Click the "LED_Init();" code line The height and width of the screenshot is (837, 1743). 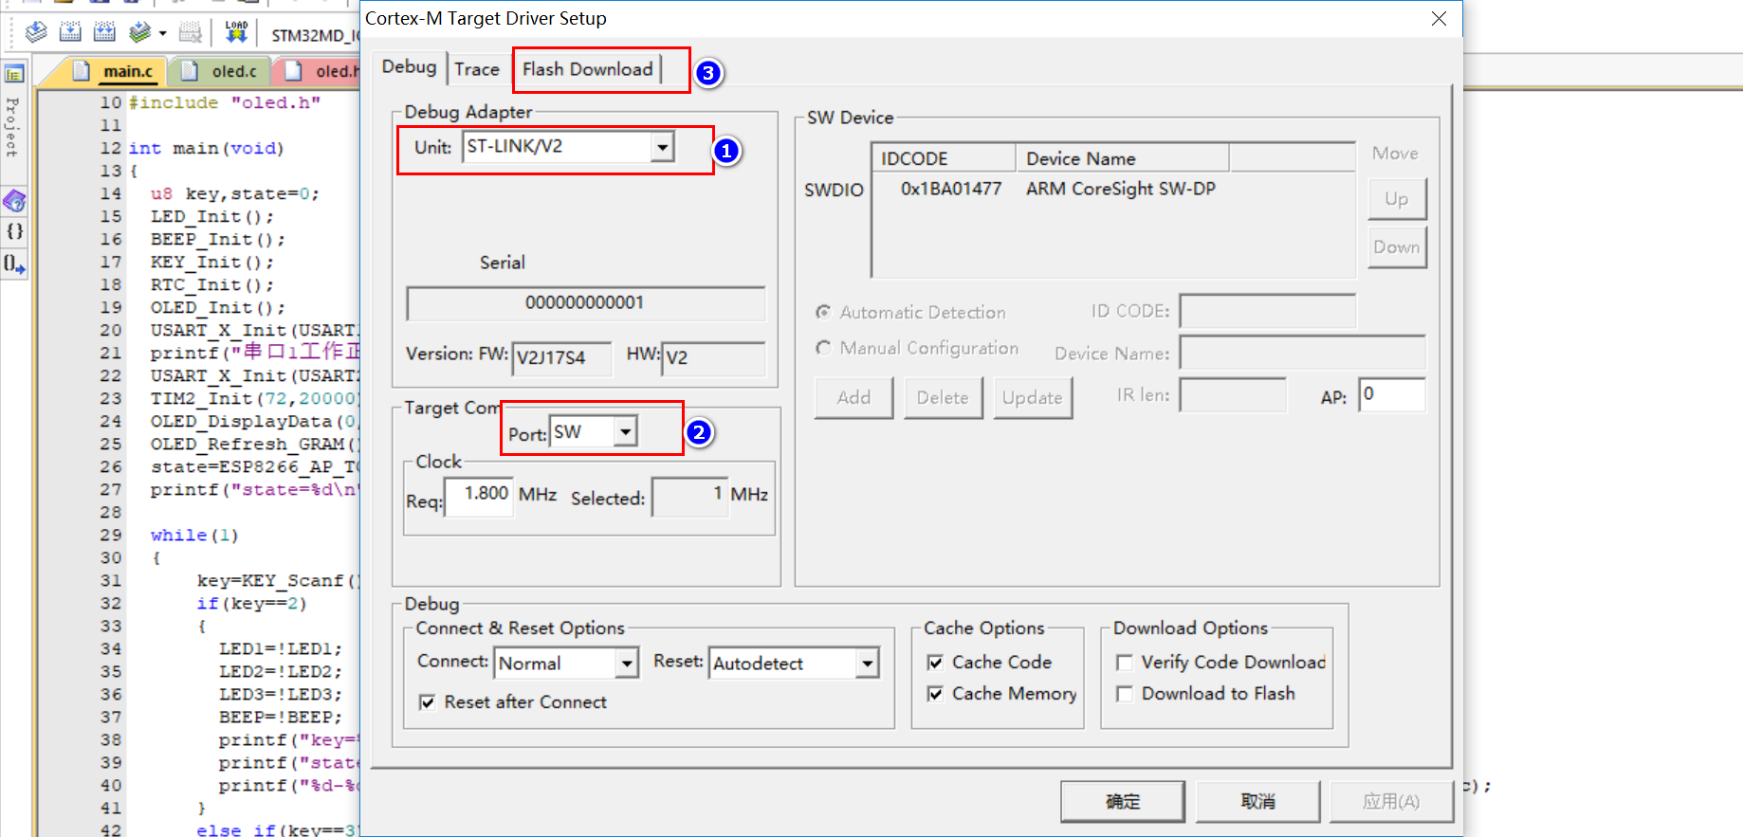click(212, 217)
